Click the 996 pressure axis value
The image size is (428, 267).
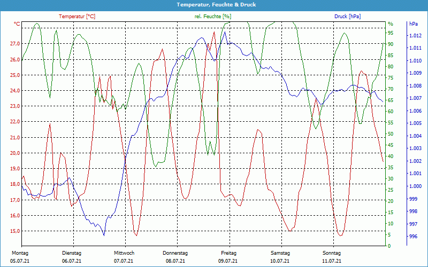(413, 236)
